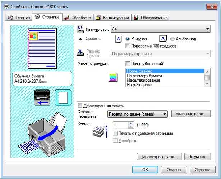Click the layout list scroll down arrow
This screenshot has width=221, height=179.
pyautogui.click(x=207, y=84)
